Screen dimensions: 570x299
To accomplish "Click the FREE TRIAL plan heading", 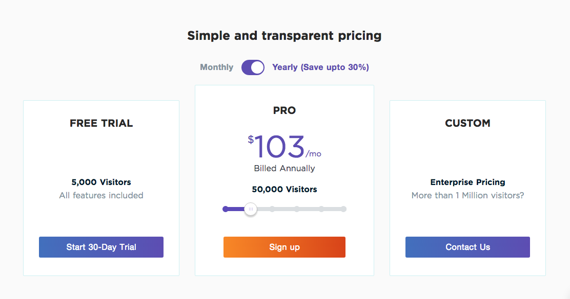I will (101, 123).
